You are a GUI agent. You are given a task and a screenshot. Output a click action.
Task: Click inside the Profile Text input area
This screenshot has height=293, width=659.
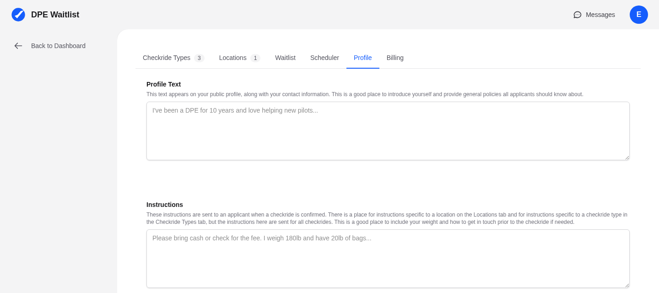pyautogui.click(x=388, y=130)
